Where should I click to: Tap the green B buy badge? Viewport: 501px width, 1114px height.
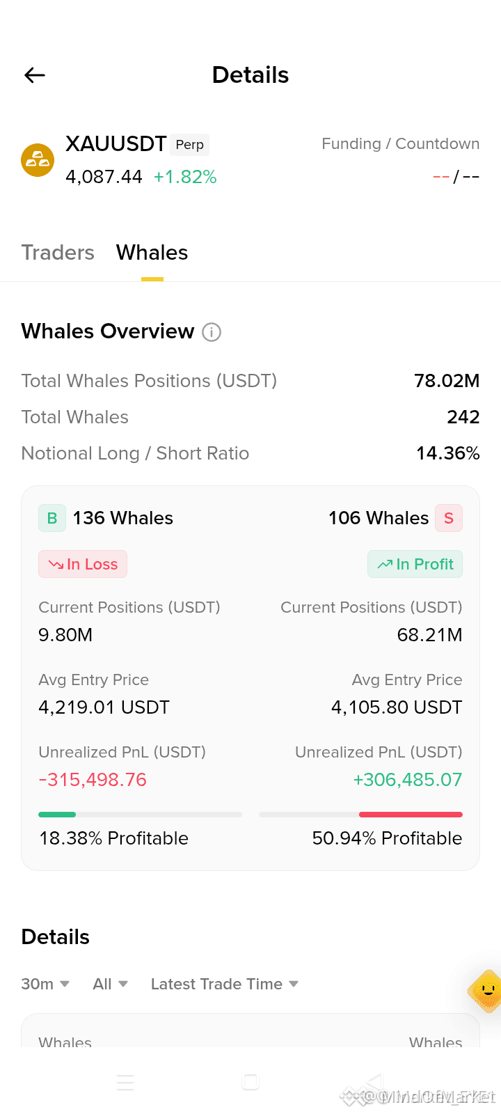tap(52, 518)
